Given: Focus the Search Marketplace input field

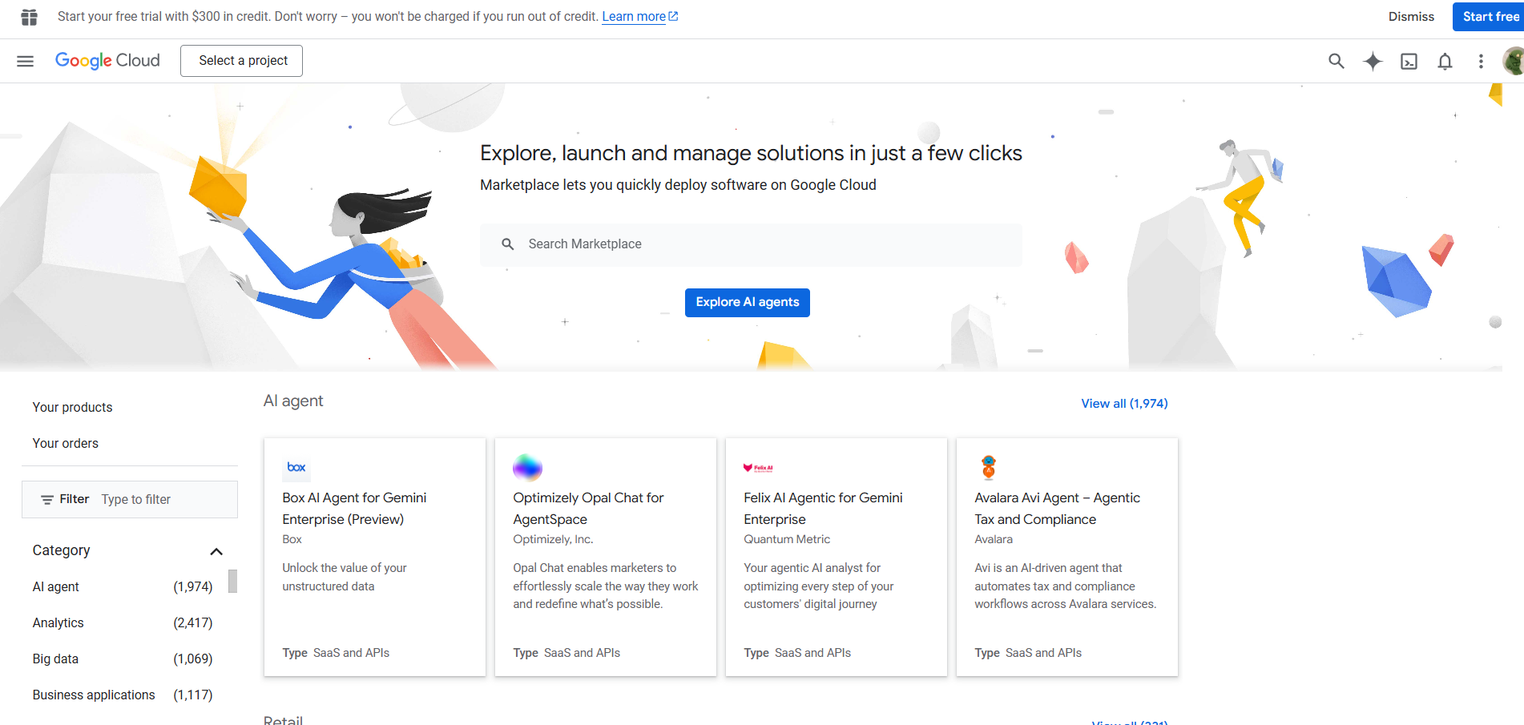Looking at the screenshot, I should click(751, 244).
